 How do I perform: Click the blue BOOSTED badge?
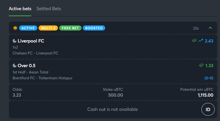[94, 28]
